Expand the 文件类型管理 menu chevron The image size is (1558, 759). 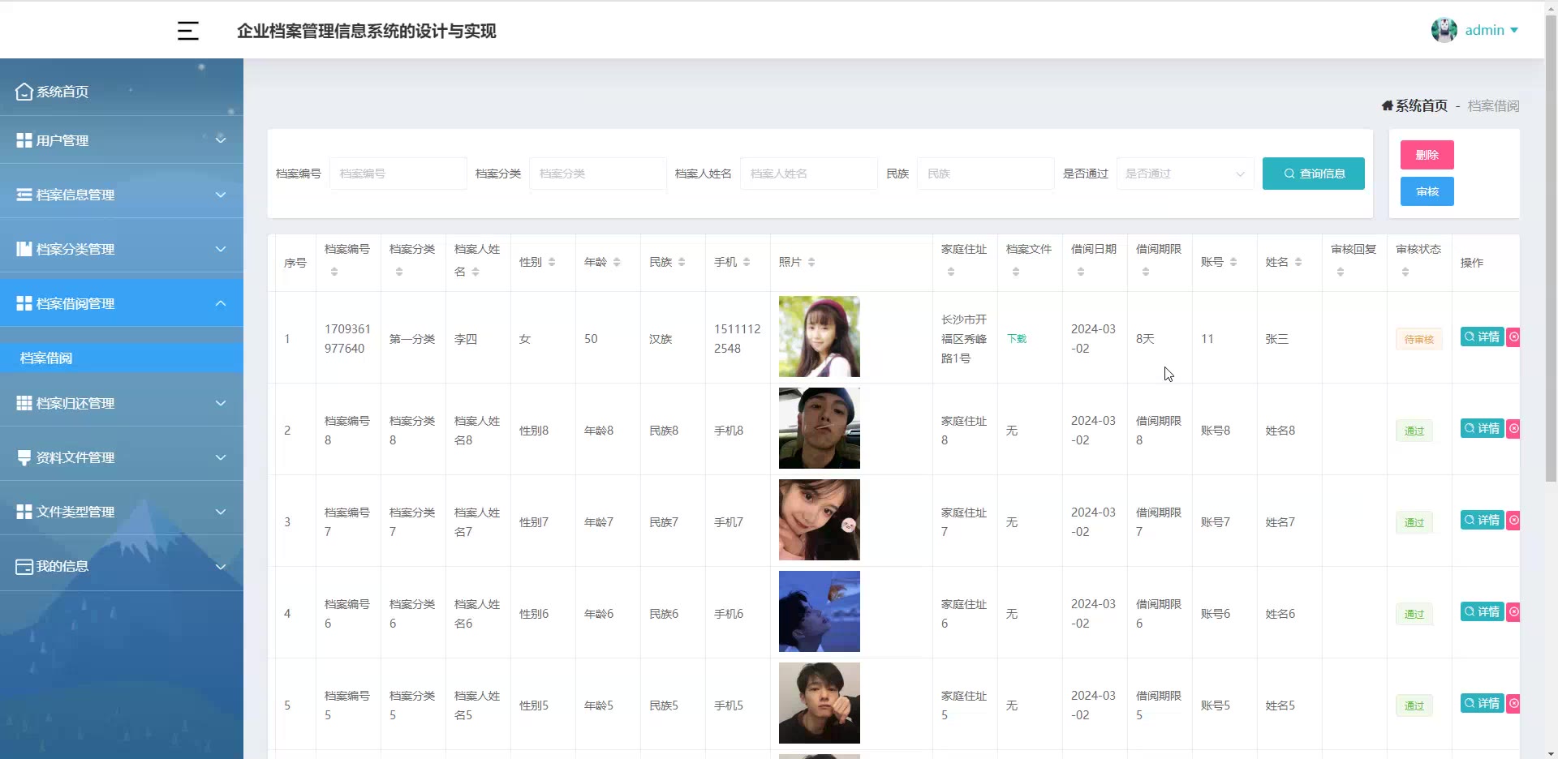(x=221, y=512)
